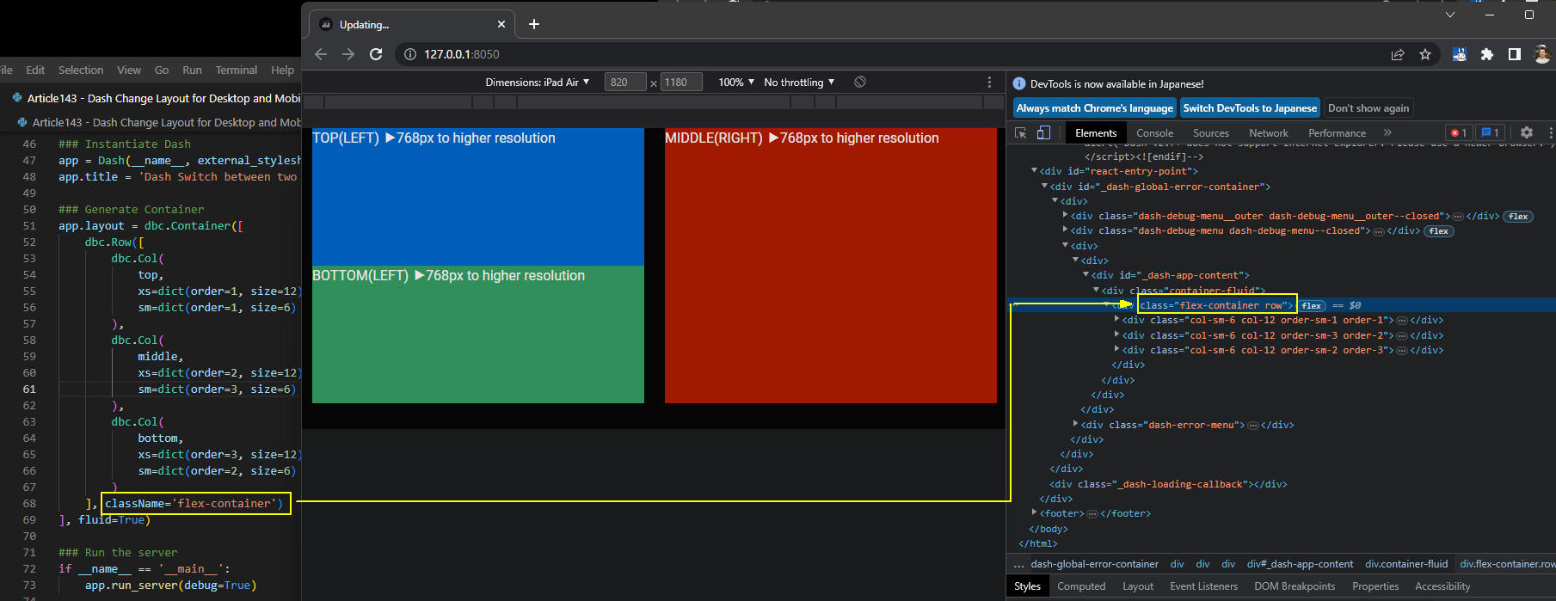The image size is (1556, 601).
Task: Switch to the Sources tab
Action: pyautogui.click(x=1211, y=133)
